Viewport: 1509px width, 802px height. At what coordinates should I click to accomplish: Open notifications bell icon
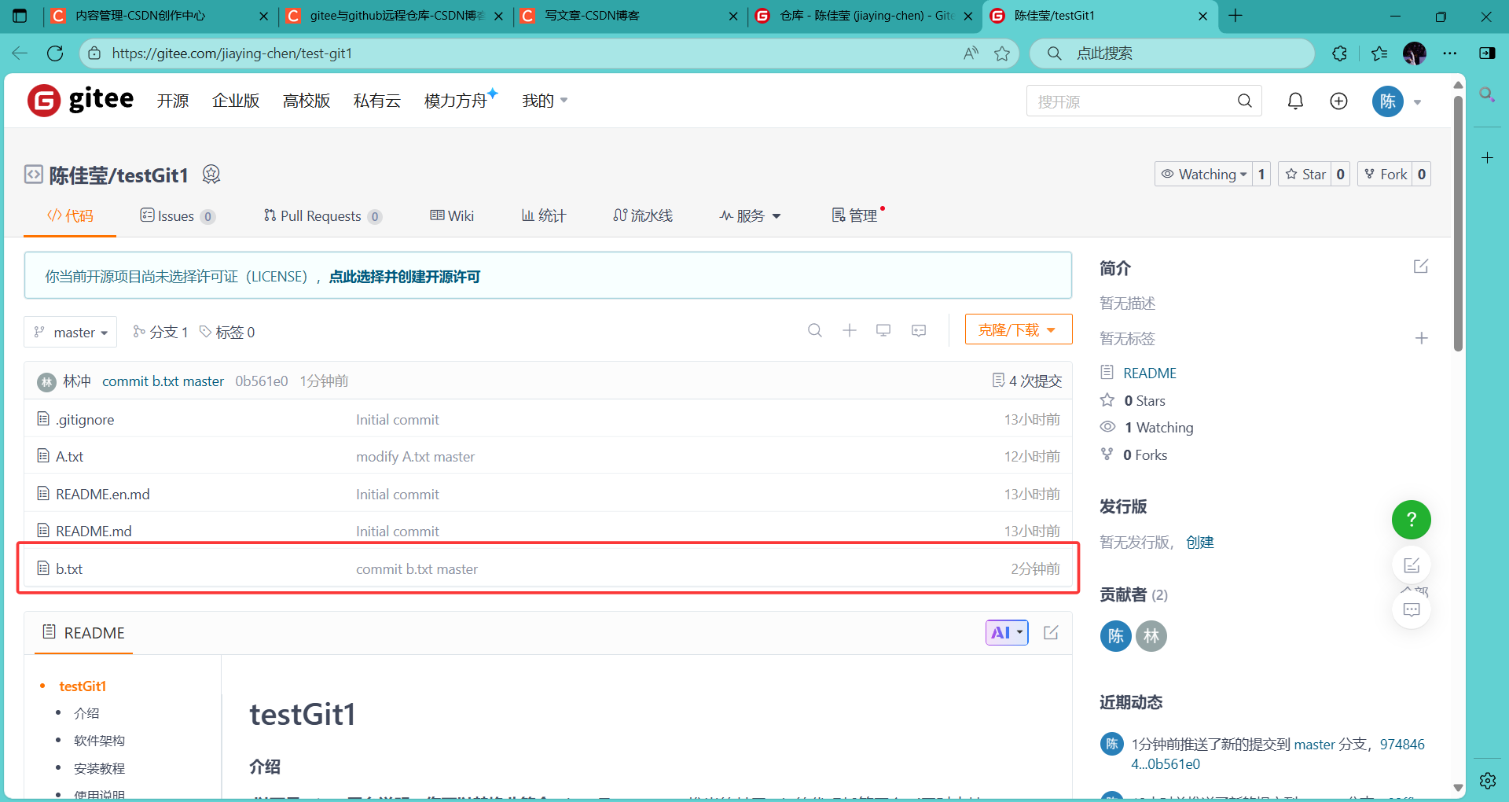pyautogui.click(x=1295, y=101)
